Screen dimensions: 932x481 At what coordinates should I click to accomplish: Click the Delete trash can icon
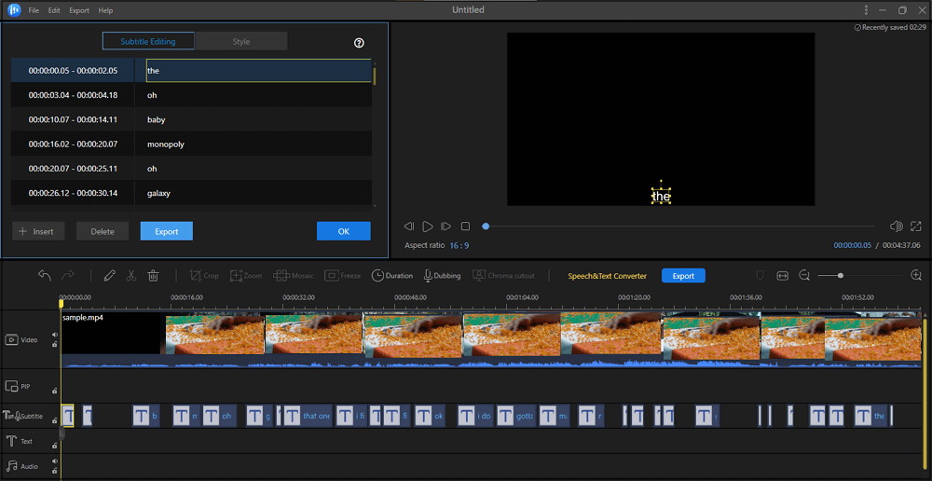pyautogui.click(x=154, y=276)
